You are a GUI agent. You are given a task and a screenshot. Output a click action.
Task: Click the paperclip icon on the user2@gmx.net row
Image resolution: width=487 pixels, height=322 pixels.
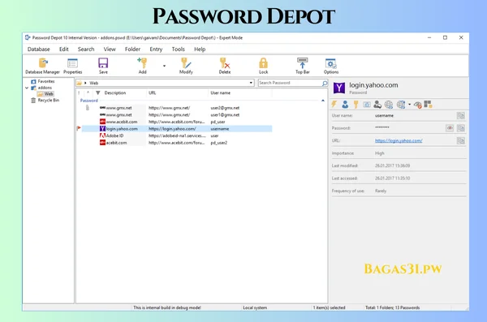(x=88, y=108)
